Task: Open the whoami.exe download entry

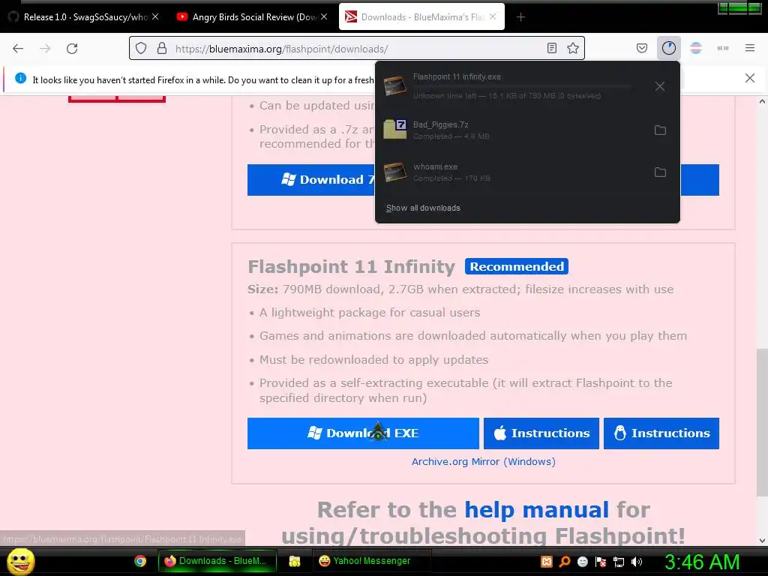Action: pyautogui.click(x=512, y=172)
